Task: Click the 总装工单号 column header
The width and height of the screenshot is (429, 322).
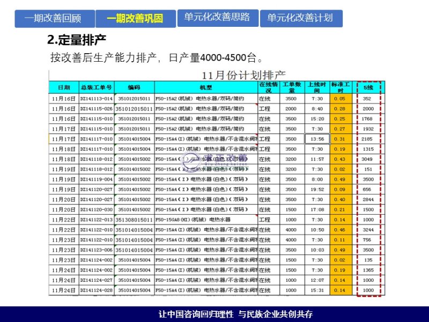Action: pyautogui.click(x=97, y=87)
